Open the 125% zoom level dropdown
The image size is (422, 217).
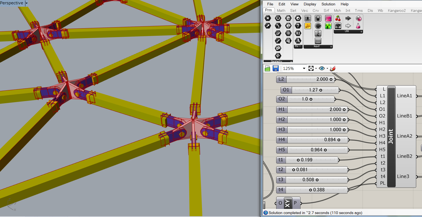[304, 69]
